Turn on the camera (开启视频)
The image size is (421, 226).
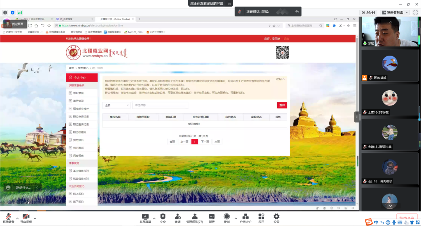26,217
